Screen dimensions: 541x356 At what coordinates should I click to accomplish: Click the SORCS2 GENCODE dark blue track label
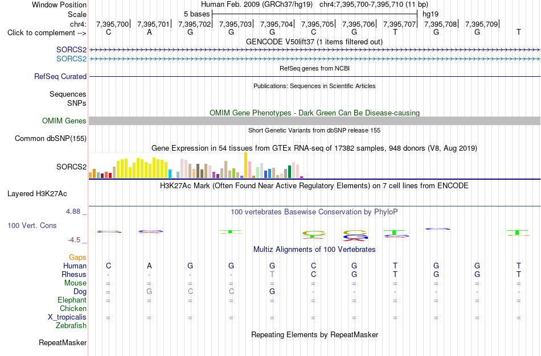coord(71,49)
